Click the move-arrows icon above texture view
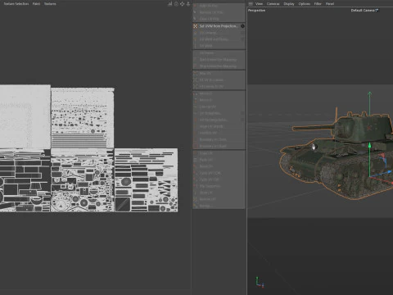393x295 pixels. (x=182, y=4)
